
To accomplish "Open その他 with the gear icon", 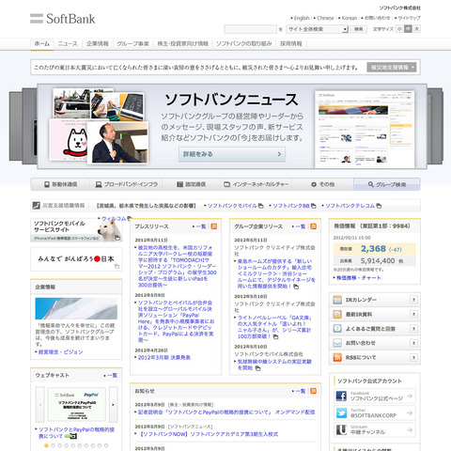I will [x=322, y=184].
